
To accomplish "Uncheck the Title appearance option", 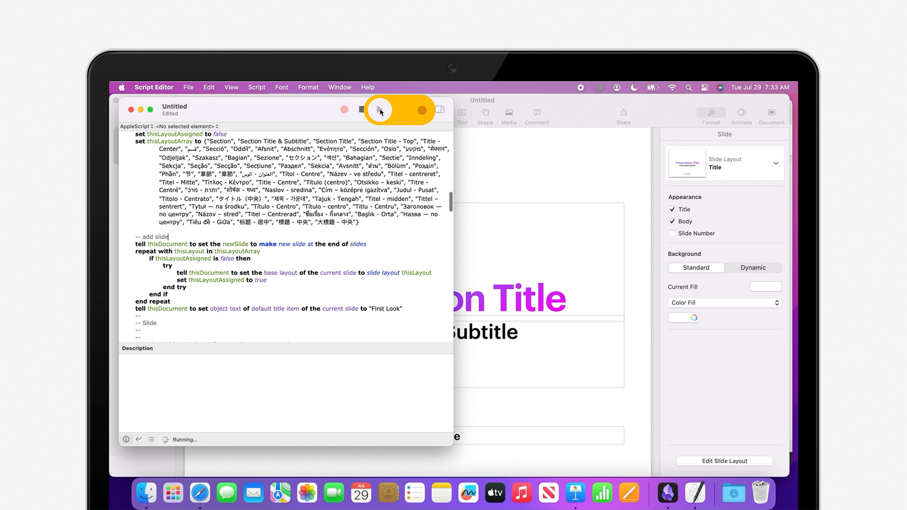I will tap(672, 209).
